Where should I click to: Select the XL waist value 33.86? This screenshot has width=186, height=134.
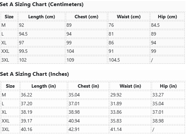[x=116, y=112]
